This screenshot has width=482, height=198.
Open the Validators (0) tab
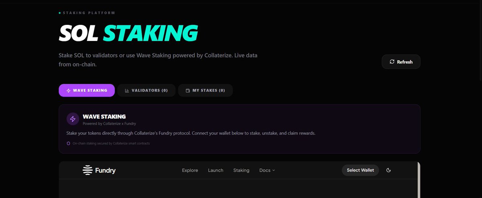(x=146, y=90)
